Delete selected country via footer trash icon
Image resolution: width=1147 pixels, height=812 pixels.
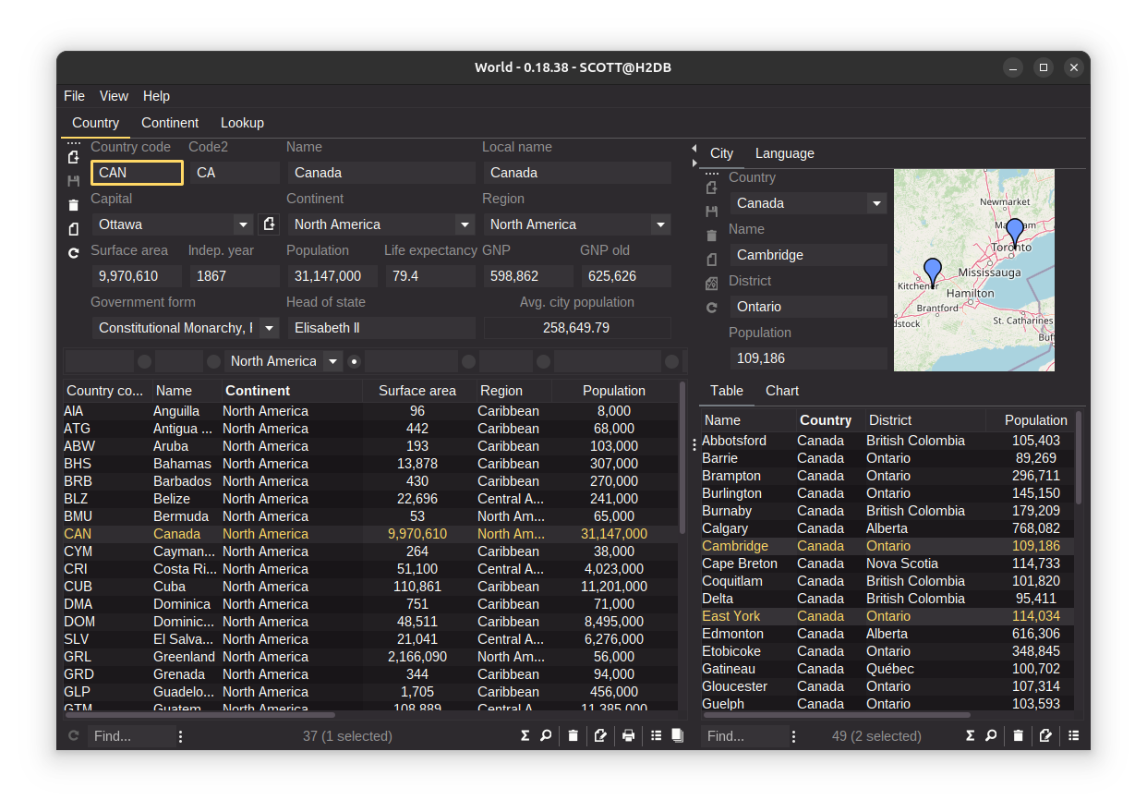click(x=573, y=736)
